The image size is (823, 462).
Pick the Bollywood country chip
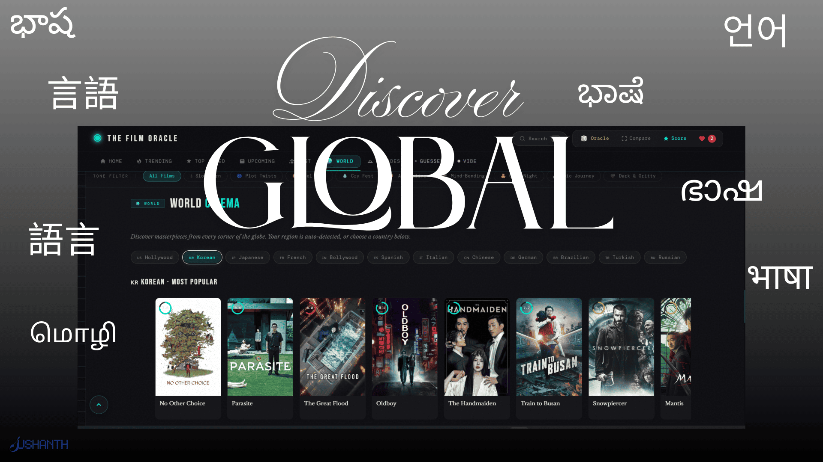(339, 258)
